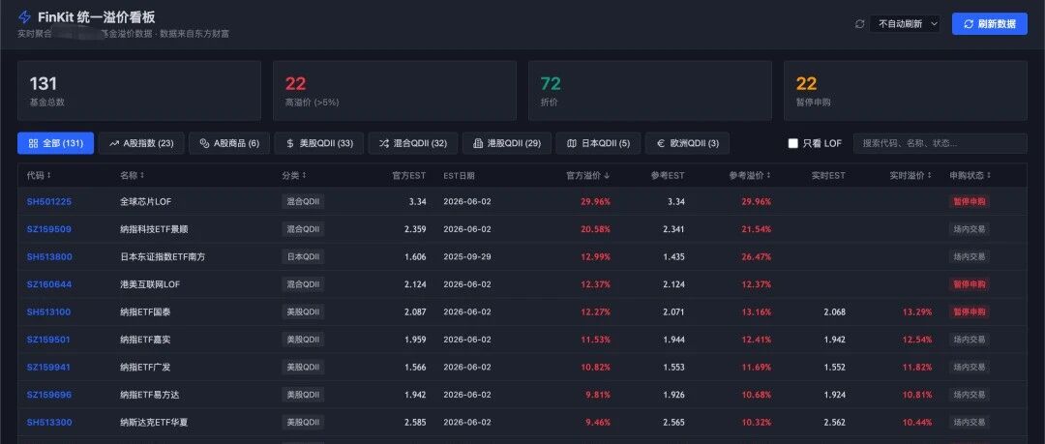Viewport: 1045px width, 444px height.
Task: Sort by the 实时溢价 column header
Action: [911, 175]
